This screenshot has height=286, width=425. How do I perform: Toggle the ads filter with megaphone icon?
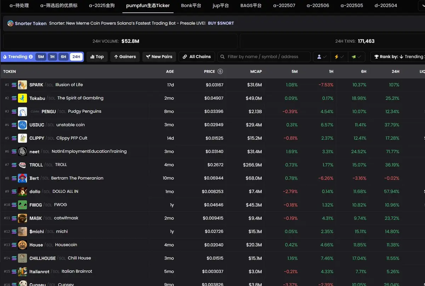pyautogui.click(x=356, y=57)
